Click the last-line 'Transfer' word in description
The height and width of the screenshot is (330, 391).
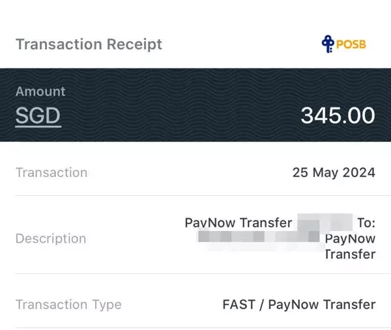pyautogui.click(x=351, y=254)
